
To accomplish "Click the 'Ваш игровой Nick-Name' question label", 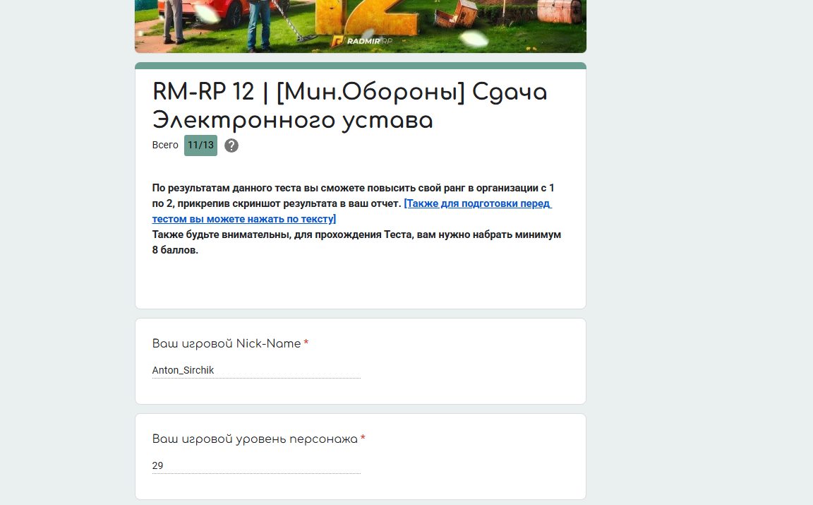I will 227,343.
